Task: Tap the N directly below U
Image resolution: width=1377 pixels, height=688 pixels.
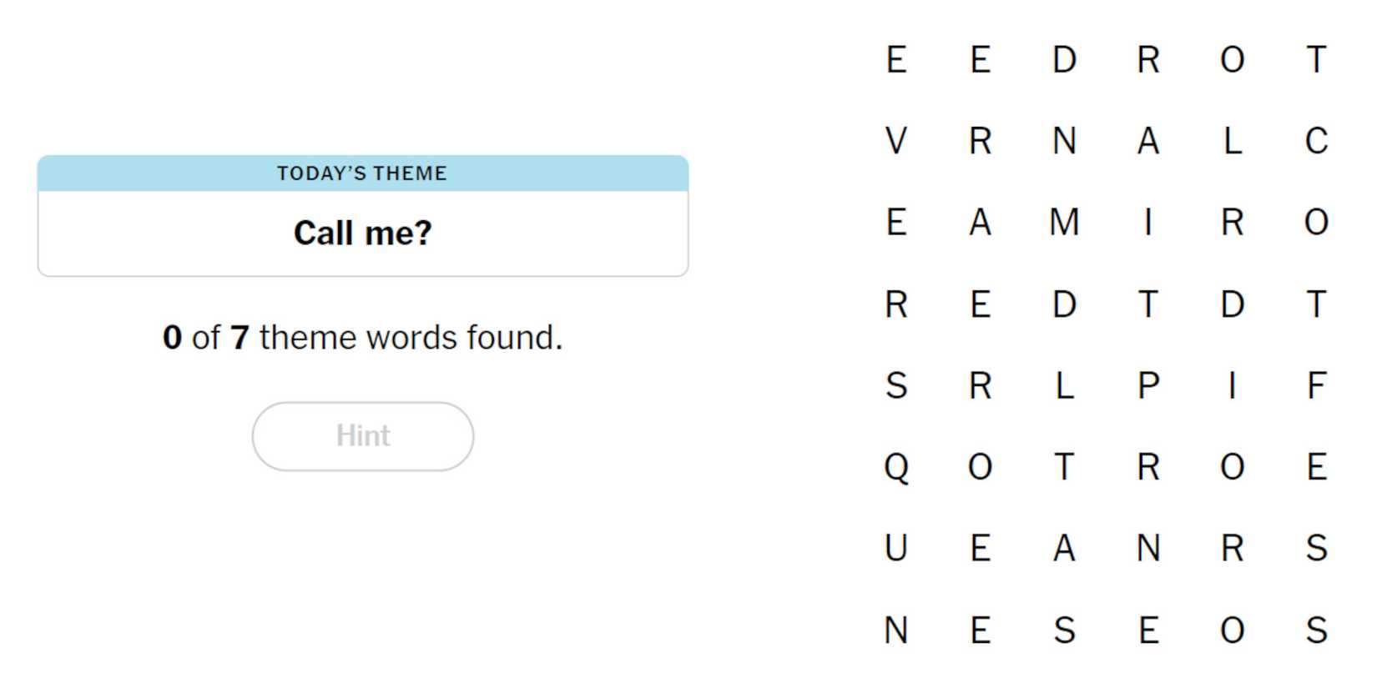Action: [x=896, y=630]
